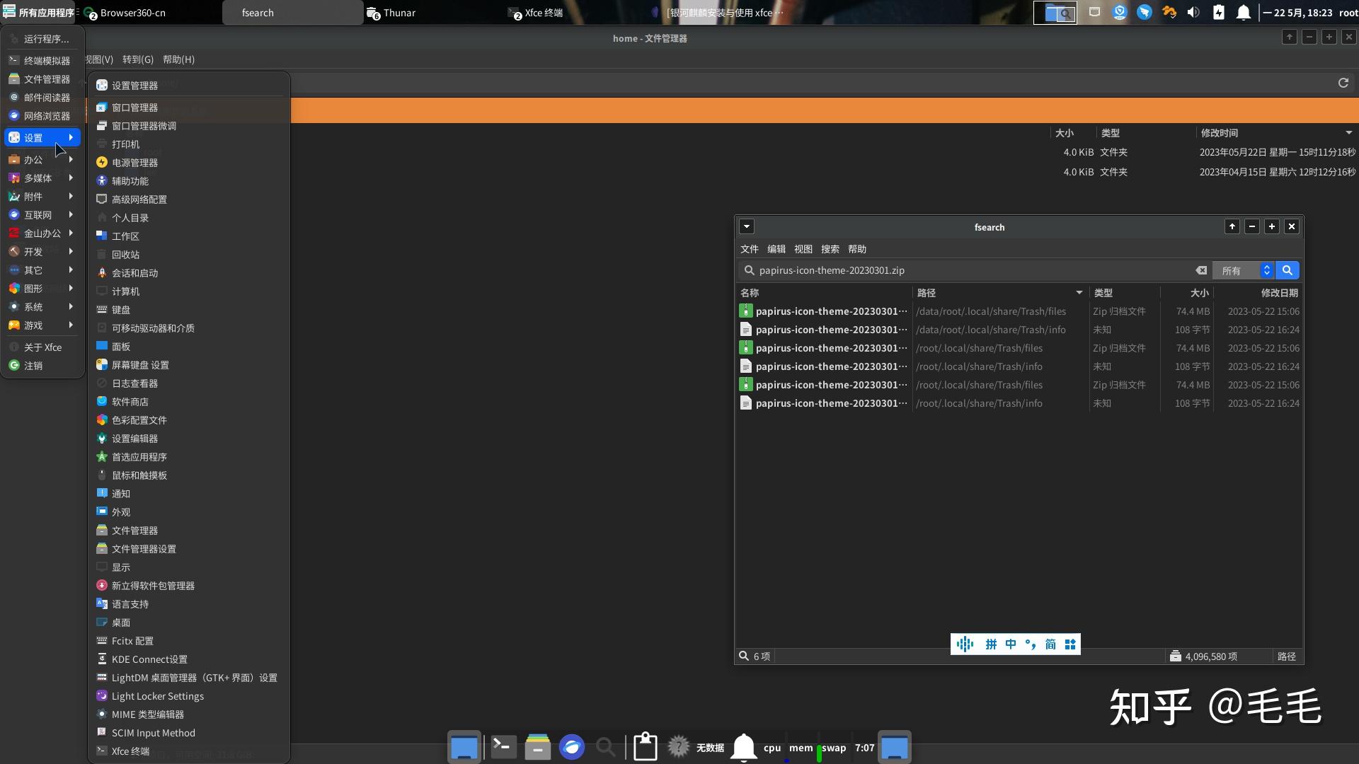Launch 终端模拟器 from the application menu
The width and height of the screenshot is (1359, 764).
(42, 61)
